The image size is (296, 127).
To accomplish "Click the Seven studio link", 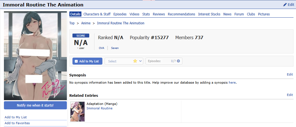I will coord(115,48).
